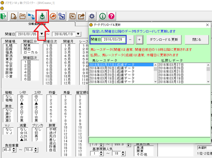Screen dimensions: 212x158
Task: Click the green exit door icon
Action: pyautogui.click(x=3, y=16)
